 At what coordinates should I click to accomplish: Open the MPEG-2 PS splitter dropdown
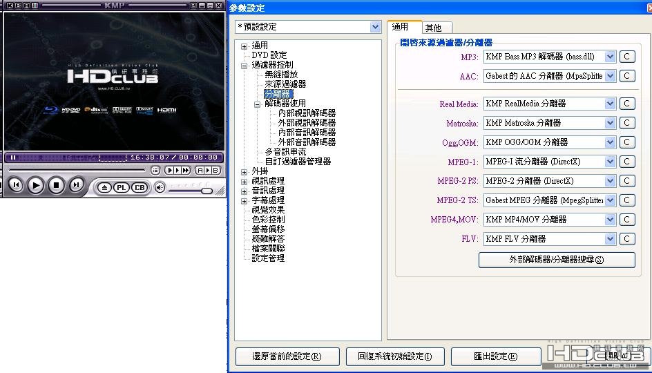610,181
